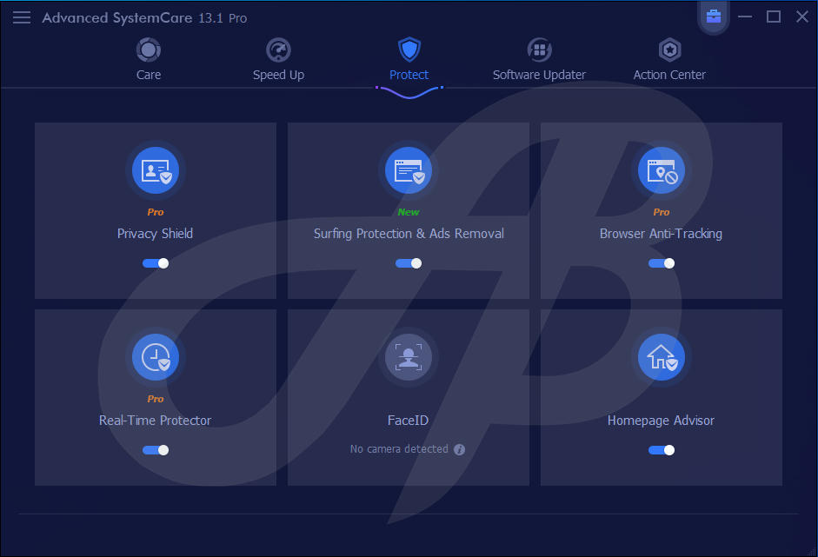Screen dimensions: 818x557
Task: Click the Real-Time Protector title text
Action: (155, 421)
